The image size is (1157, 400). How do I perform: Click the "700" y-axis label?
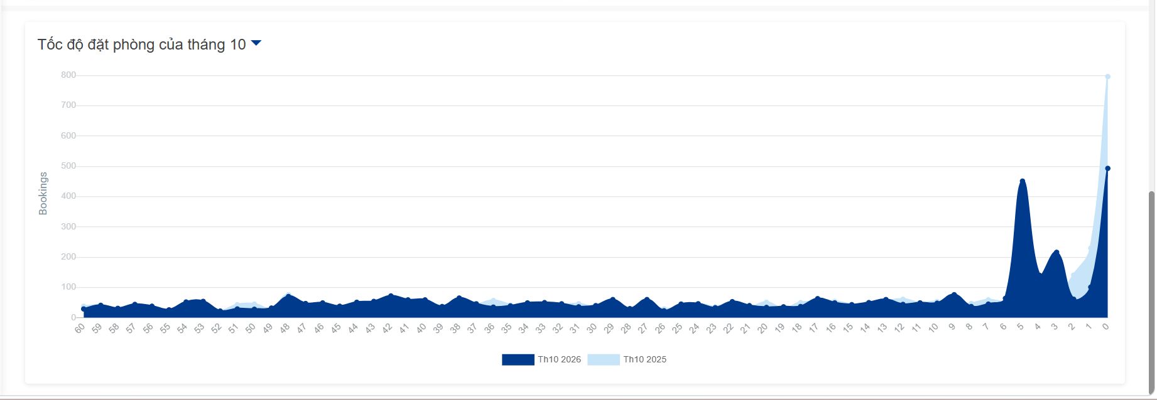tap(68, 105)
